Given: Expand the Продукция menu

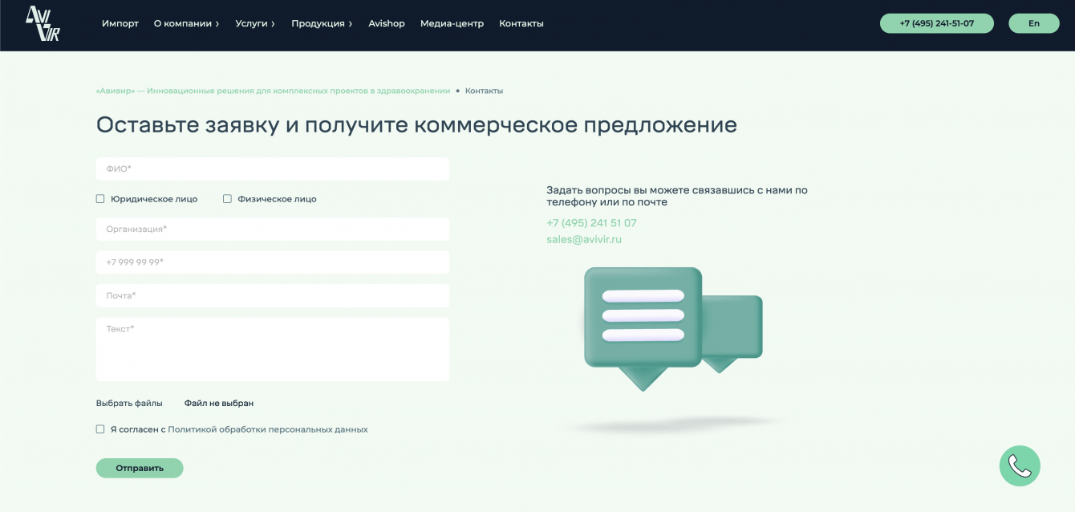Looking at the screenshot, I should (x=322, y=23).
